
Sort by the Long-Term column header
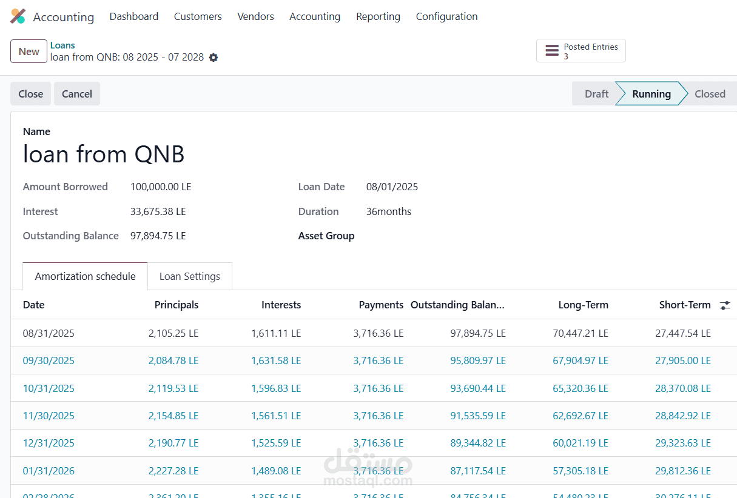[583, 305]
